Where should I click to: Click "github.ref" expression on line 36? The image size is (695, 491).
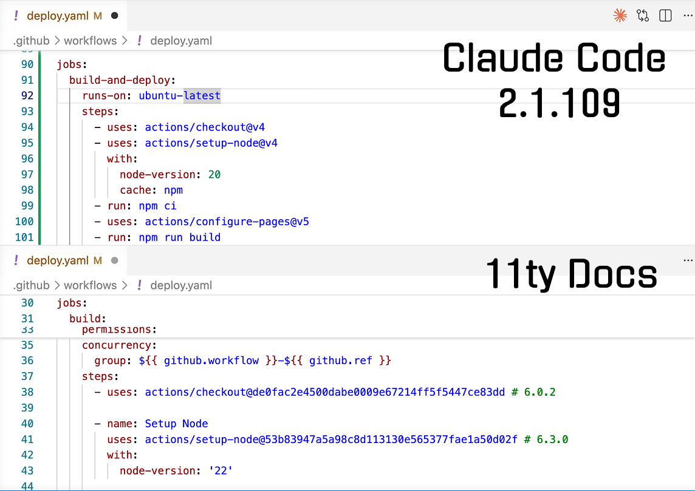tap(340, 361)
